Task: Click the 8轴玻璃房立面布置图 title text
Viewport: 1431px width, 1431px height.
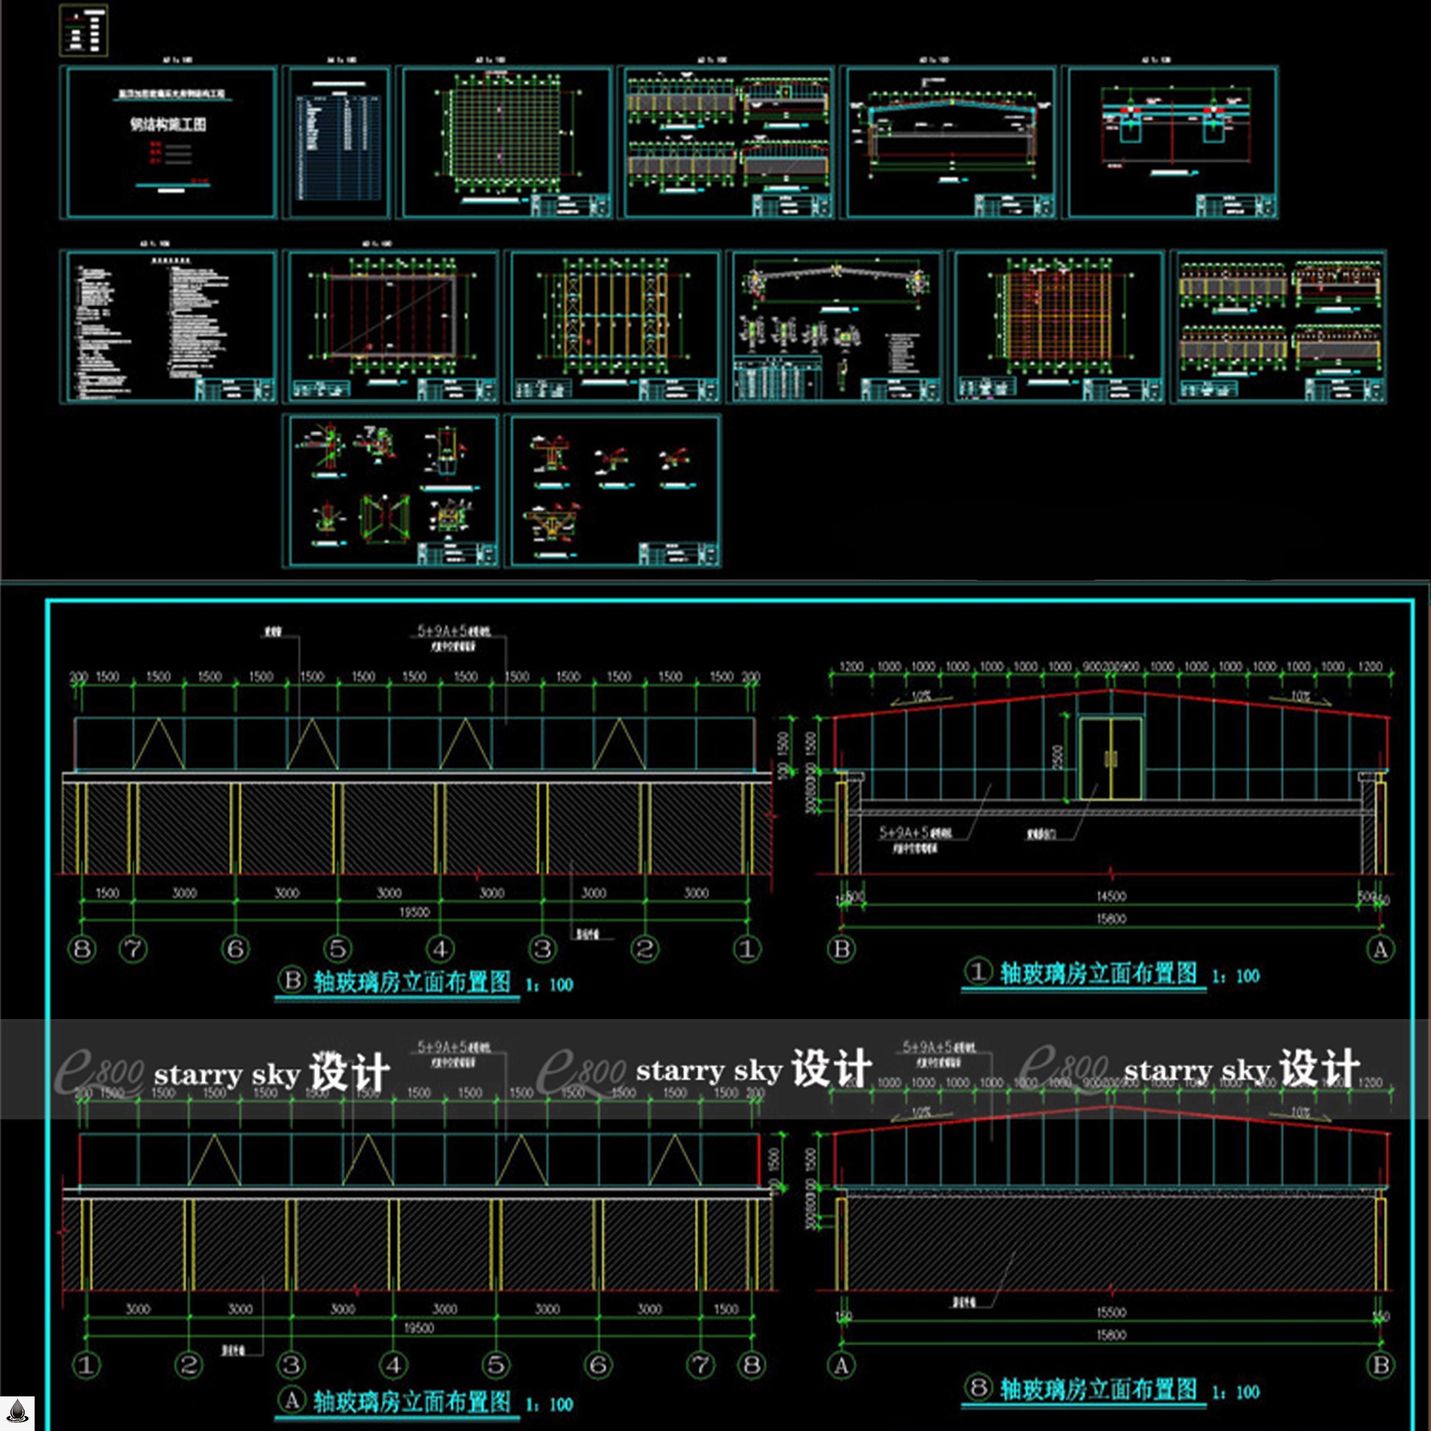Action: click(1098, 1389)
